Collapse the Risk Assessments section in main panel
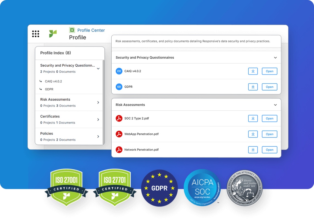This screenshot has height=220, width=314. pos(275,105)
